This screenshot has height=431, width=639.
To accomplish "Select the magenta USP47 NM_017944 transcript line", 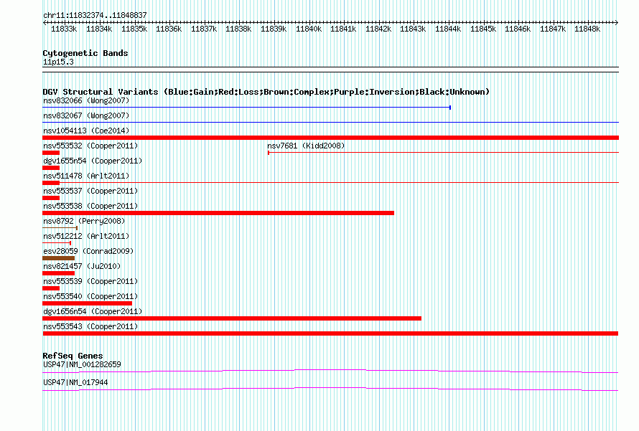I will pos(330,389).
